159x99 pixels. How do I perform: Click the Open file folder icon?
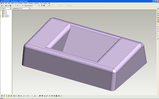point(6,6)
